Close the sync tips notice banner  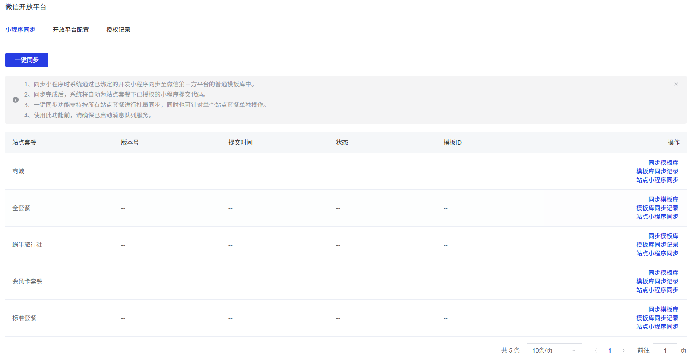[676, 84]
